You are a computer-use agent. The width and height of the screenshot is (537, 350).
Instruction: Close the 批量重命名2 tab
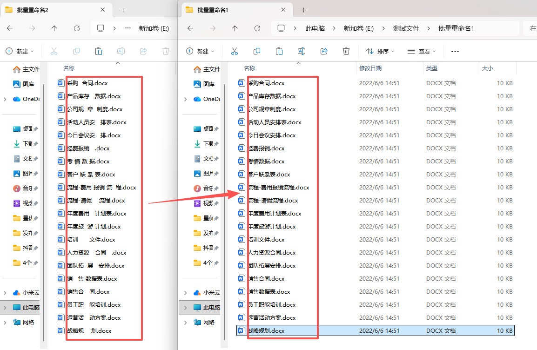click(103, 10)
